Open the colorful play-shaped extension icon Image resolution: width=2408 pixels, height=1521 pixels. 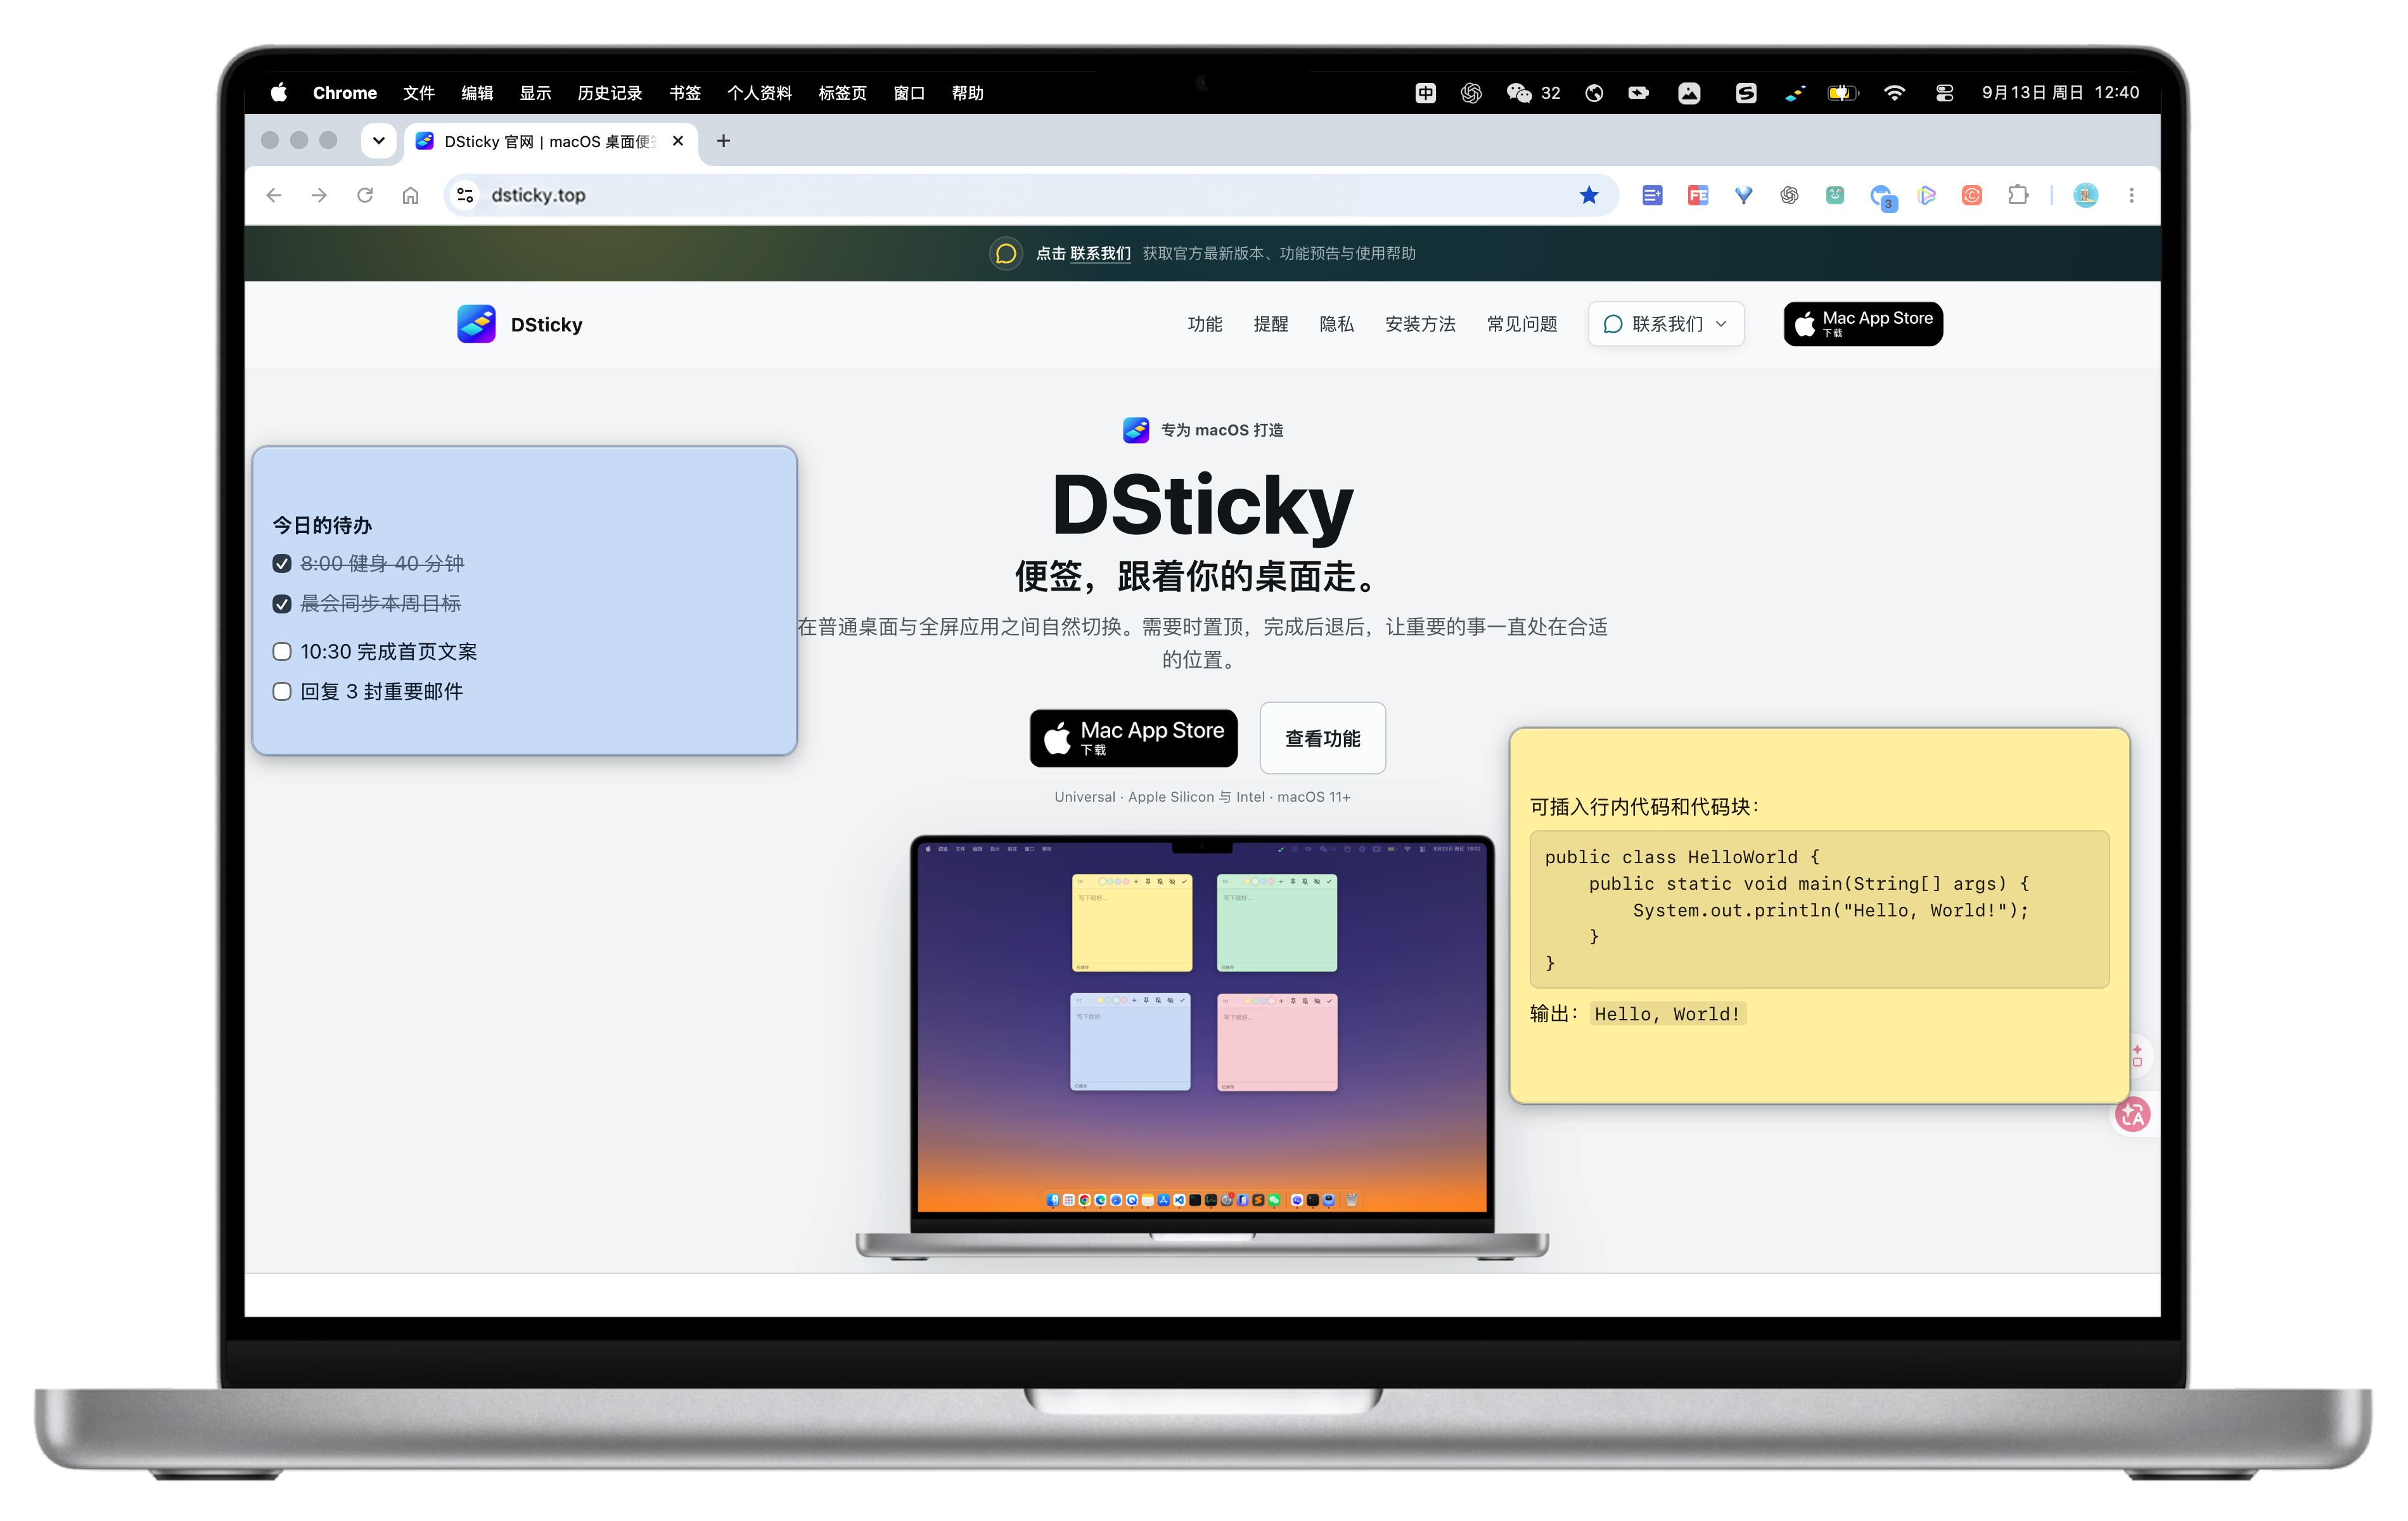tap(1927, 195)
